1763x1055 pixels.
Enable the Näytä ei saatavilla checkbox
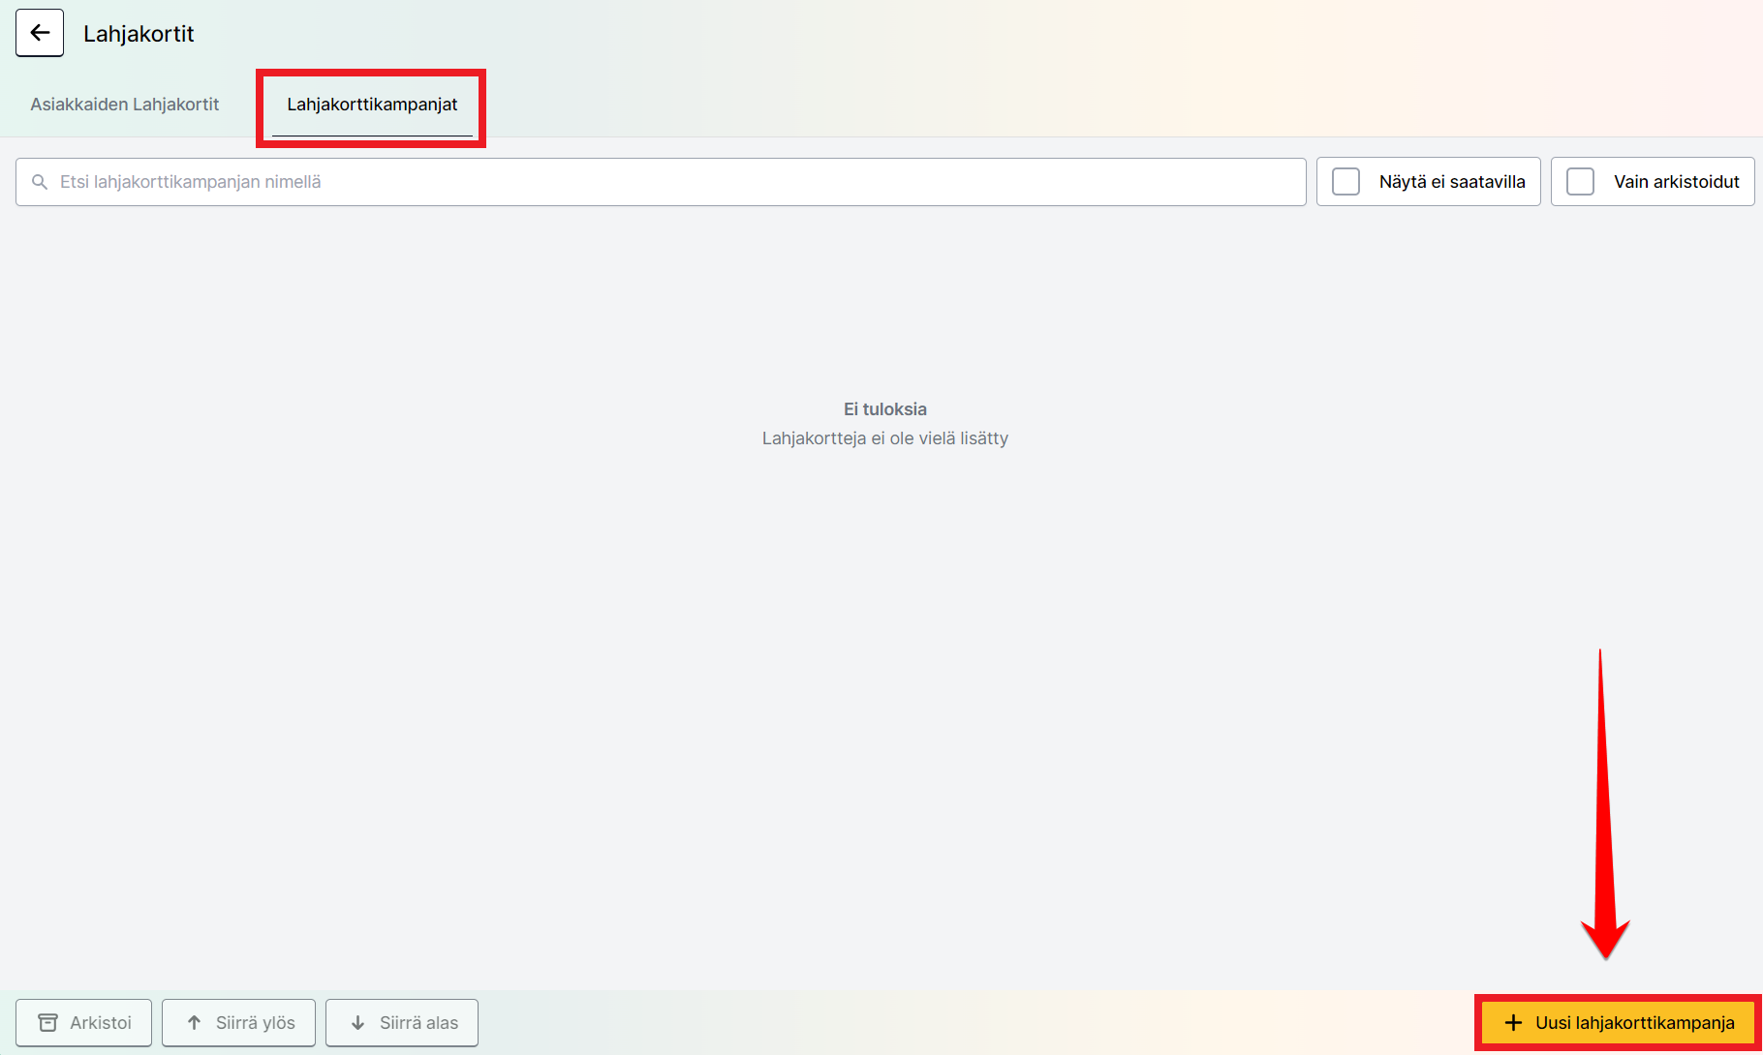click(1345, 182)
